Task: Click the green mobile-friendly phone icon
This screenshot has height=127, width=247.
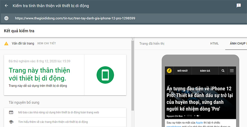Action: [x=105, y=75]
